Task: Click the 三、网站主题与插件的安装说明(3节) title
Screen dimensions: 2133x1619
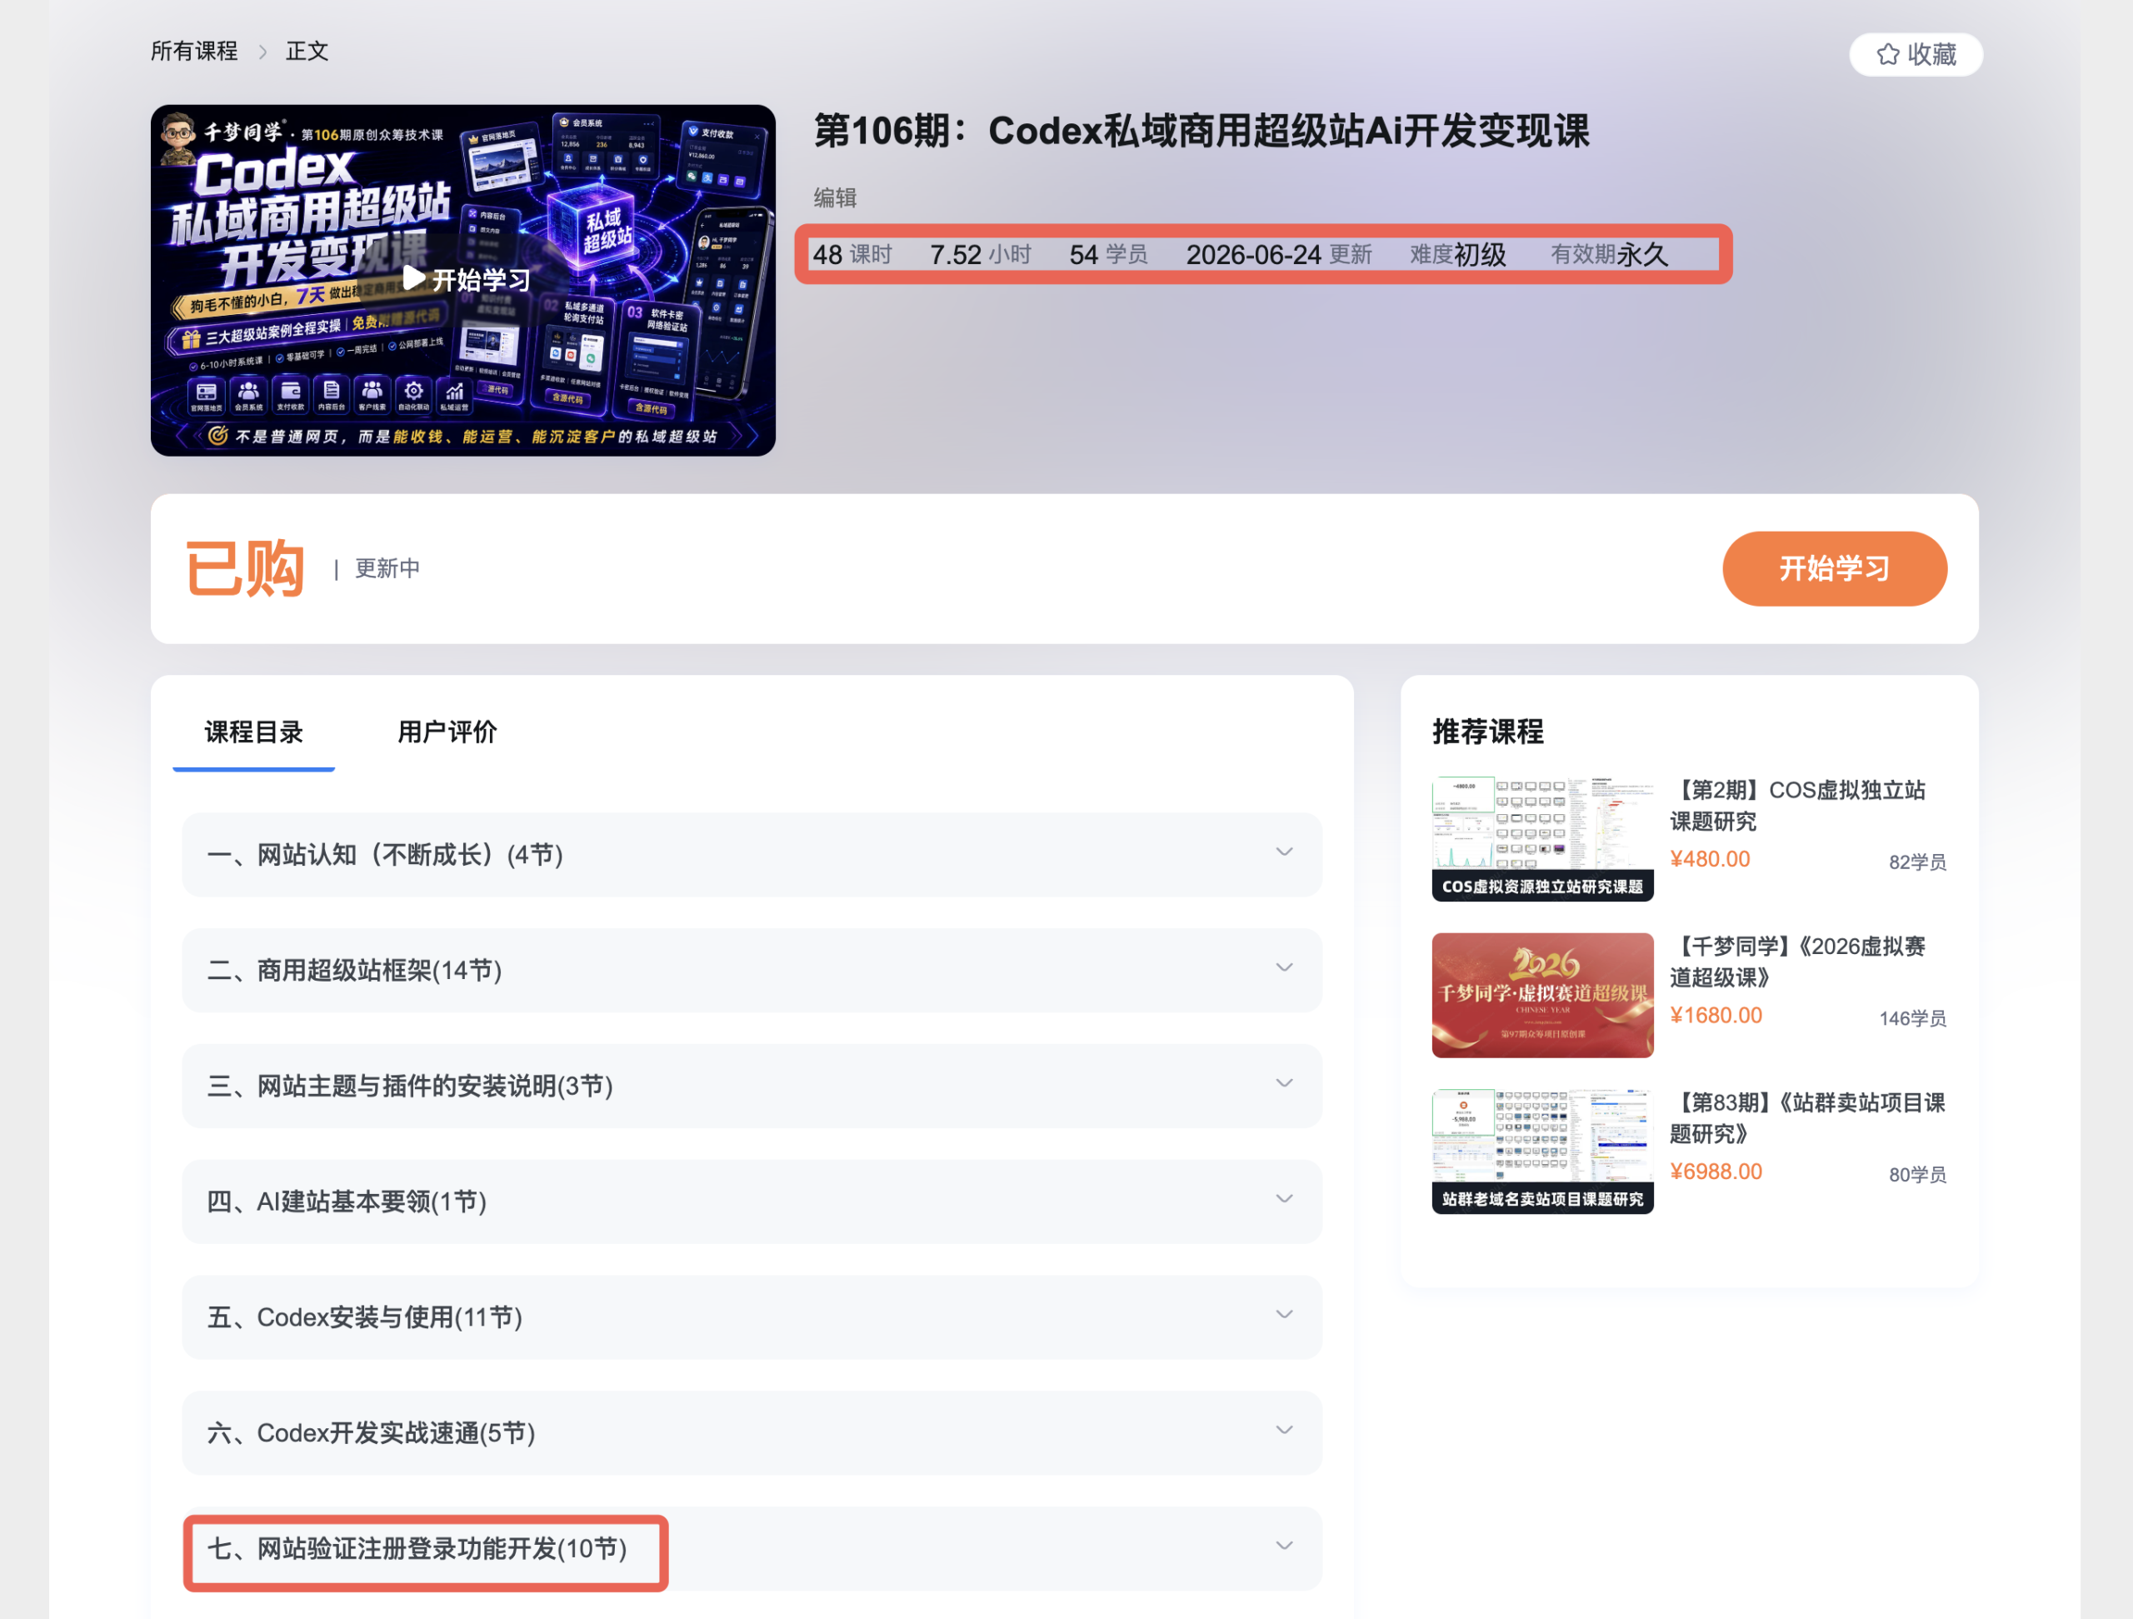Action: pos(410,1086)
